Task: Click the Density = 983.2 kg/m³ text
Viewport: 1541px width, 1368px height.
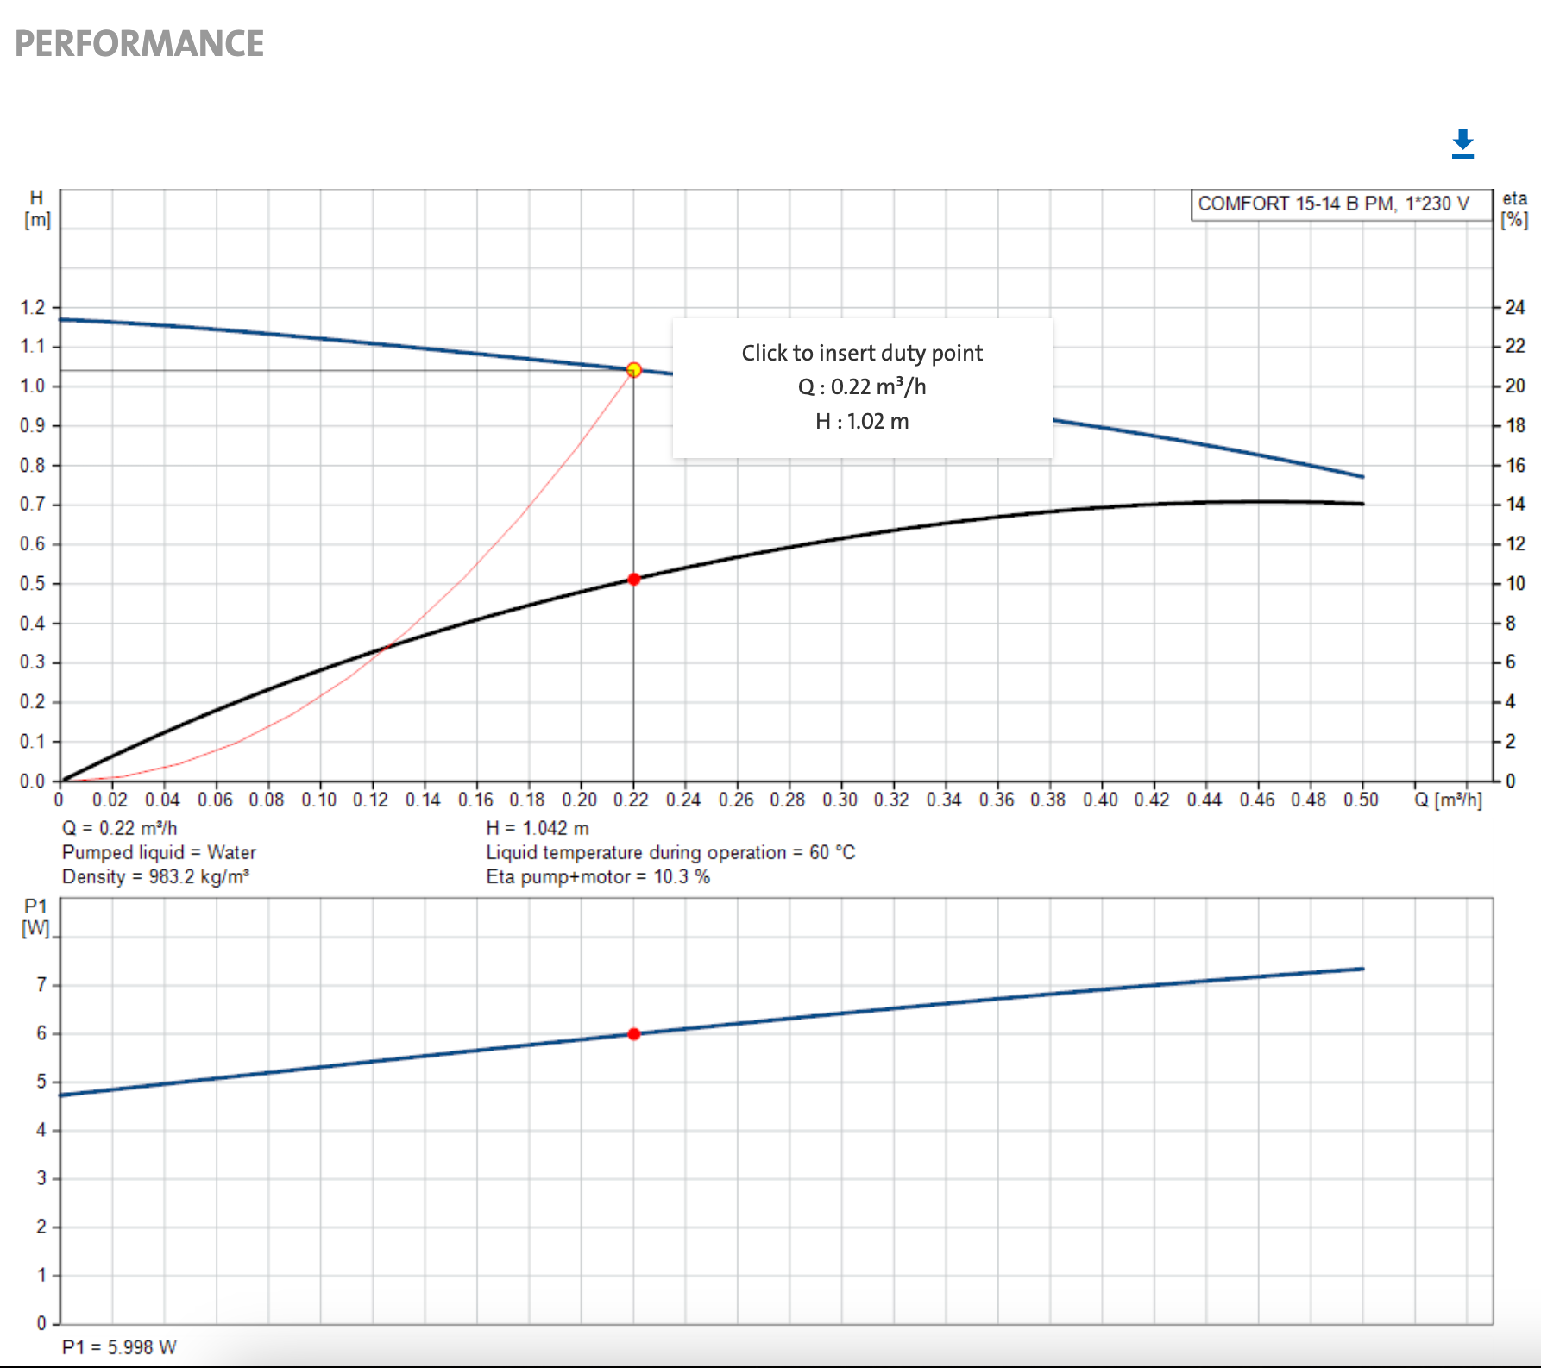Action: tap(156, 877)
